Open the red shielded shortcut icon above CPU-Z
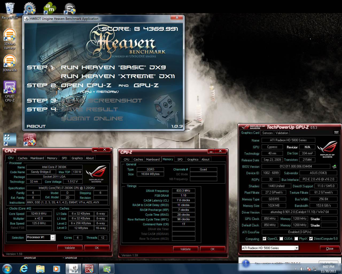Screen dimensions: 342x274 click(x=30, y=139)
